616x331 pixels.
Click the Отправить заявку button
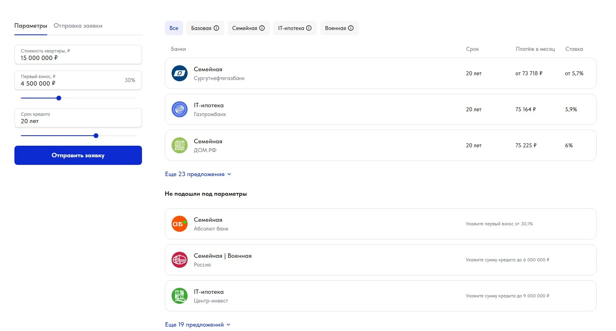point(78,155)
